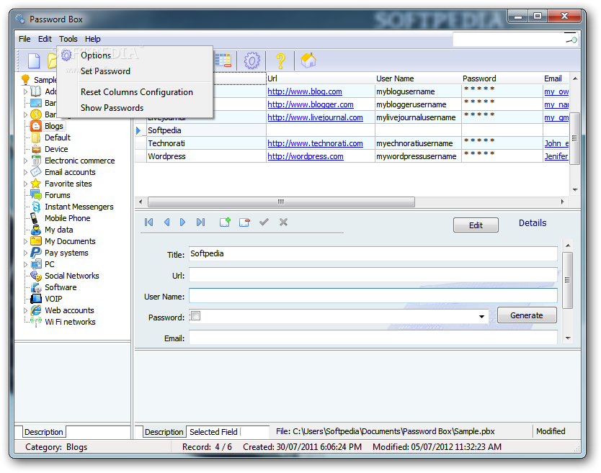Viewport: 601px width, 473px height.
Task: Open the http://www.technorati.com link
Action: click(x=315, y=143)
